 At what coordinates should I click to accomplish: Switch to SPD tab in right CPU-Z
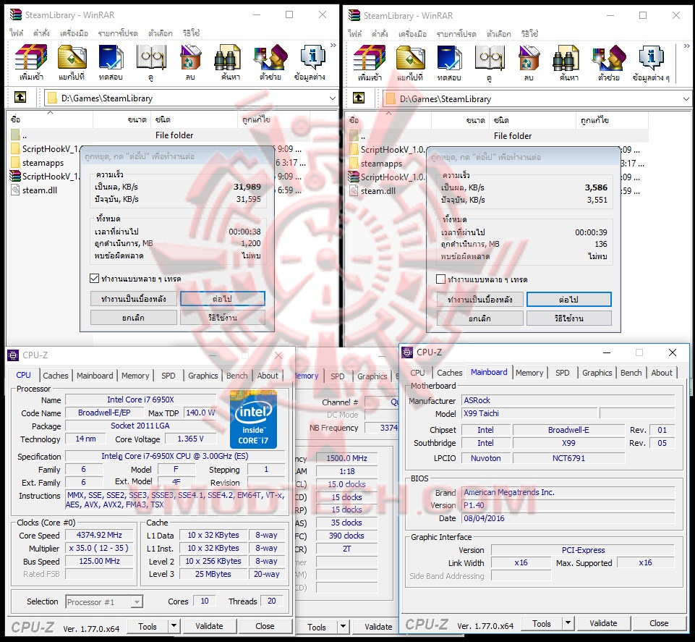pos(563,373)
